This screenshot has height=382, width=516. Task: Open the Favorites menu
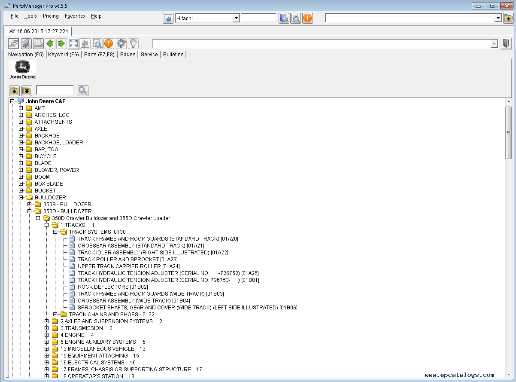[75, 16]
